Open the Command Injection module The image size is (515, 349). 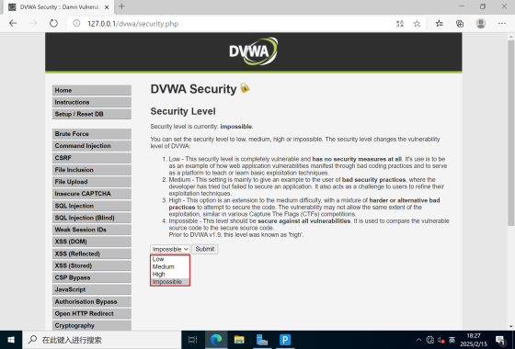(92, 146)
